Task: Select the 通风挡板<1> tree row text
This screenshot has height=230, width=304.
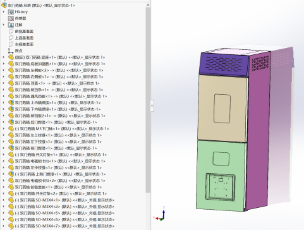Action: coord(61,96)
